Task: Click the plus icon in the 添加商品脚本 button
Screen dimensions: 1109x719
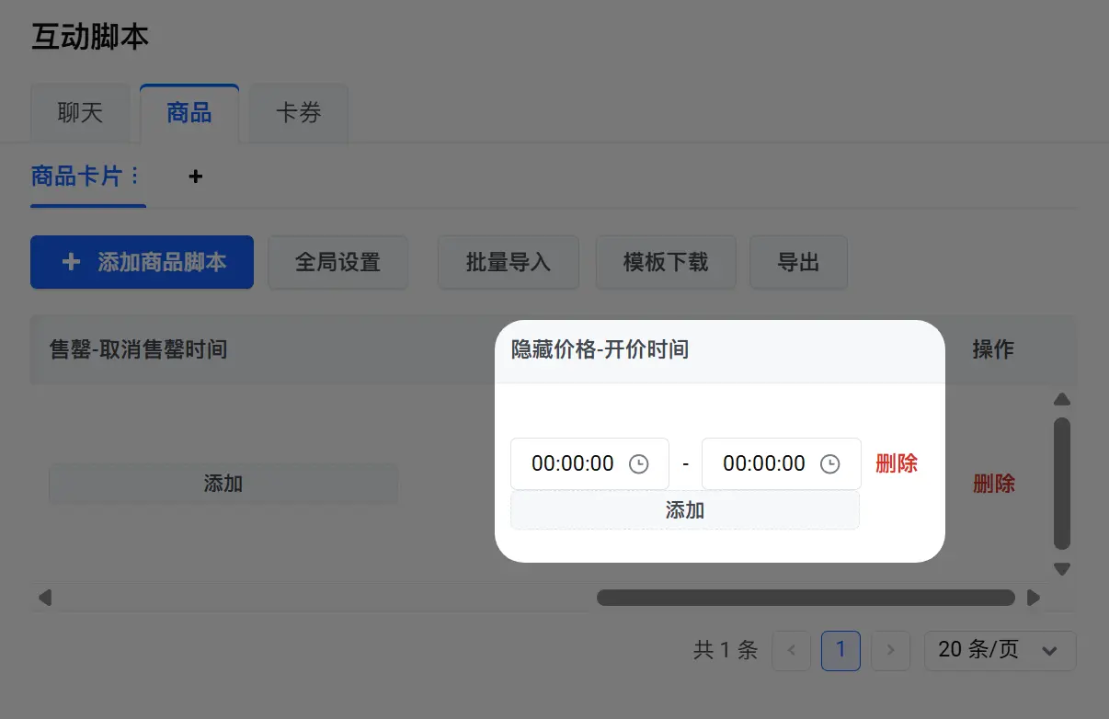Action: 71,262
